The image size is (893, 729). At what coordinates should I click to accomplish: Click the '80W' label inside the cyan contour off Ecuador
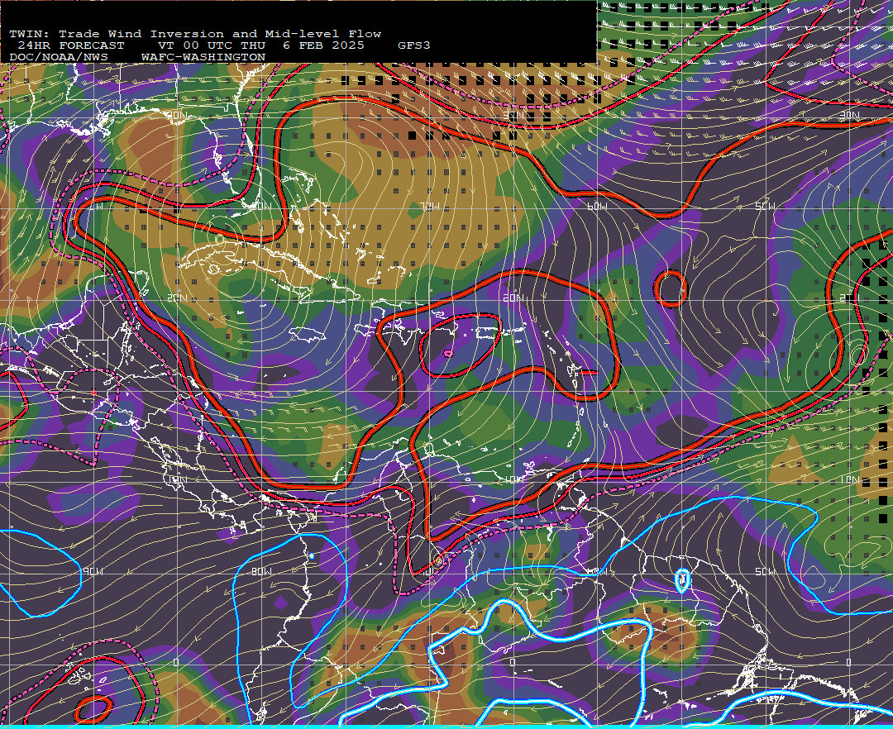261,571
